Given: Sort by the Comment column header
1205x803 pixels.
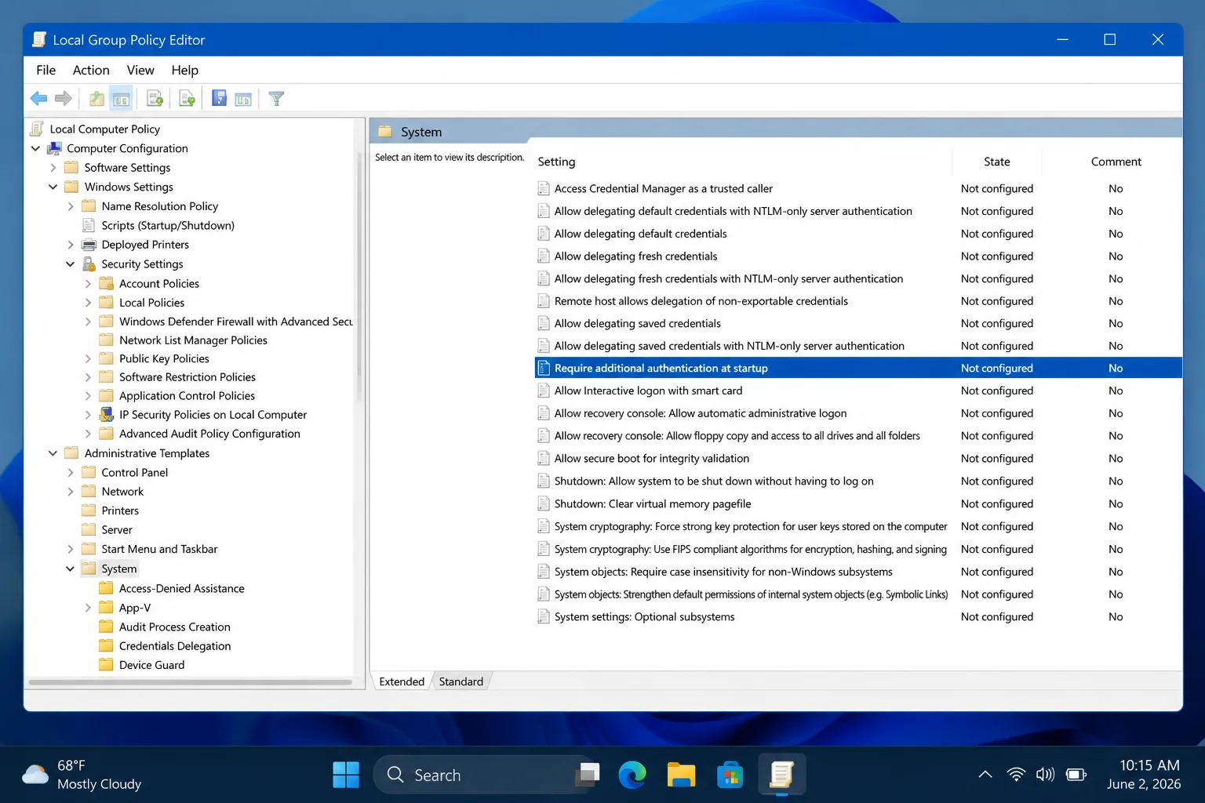Looking at the screenshot, I should [x=1116, y=162].
